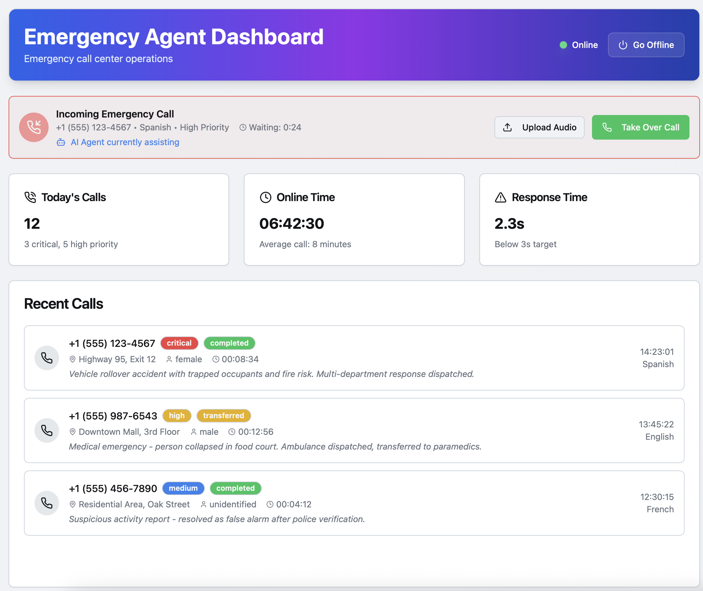Click the French language label
This screenshot has width=703, height=591.
click(660, 509)
